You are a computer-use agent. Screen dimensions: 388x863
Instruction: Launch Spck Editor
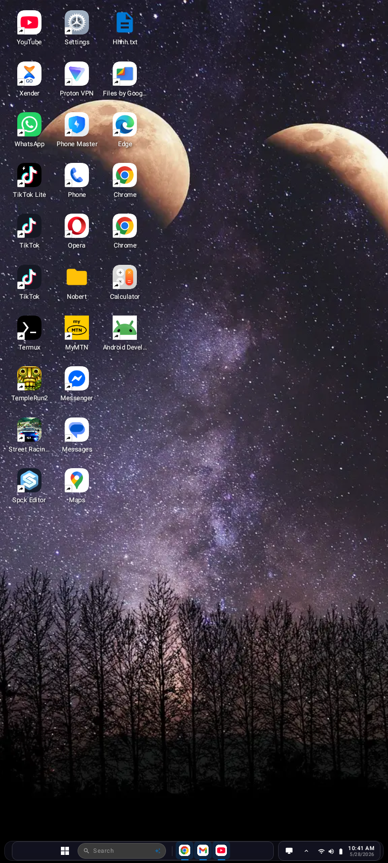tap(29, 481)
